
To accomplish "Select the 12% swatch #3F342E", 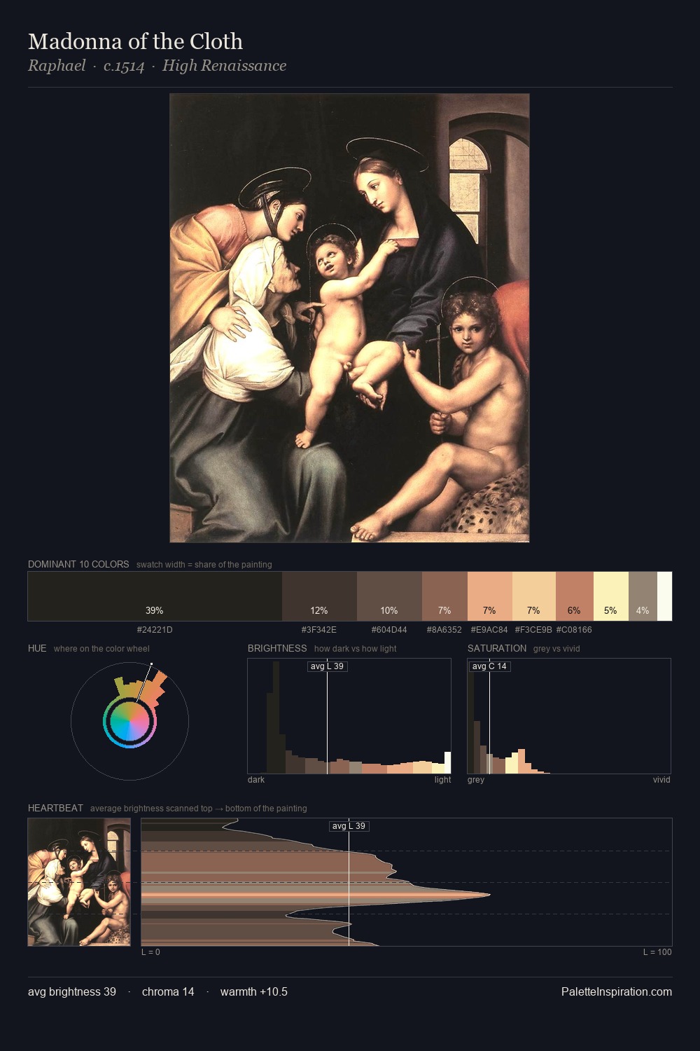I will coord(319,596).
